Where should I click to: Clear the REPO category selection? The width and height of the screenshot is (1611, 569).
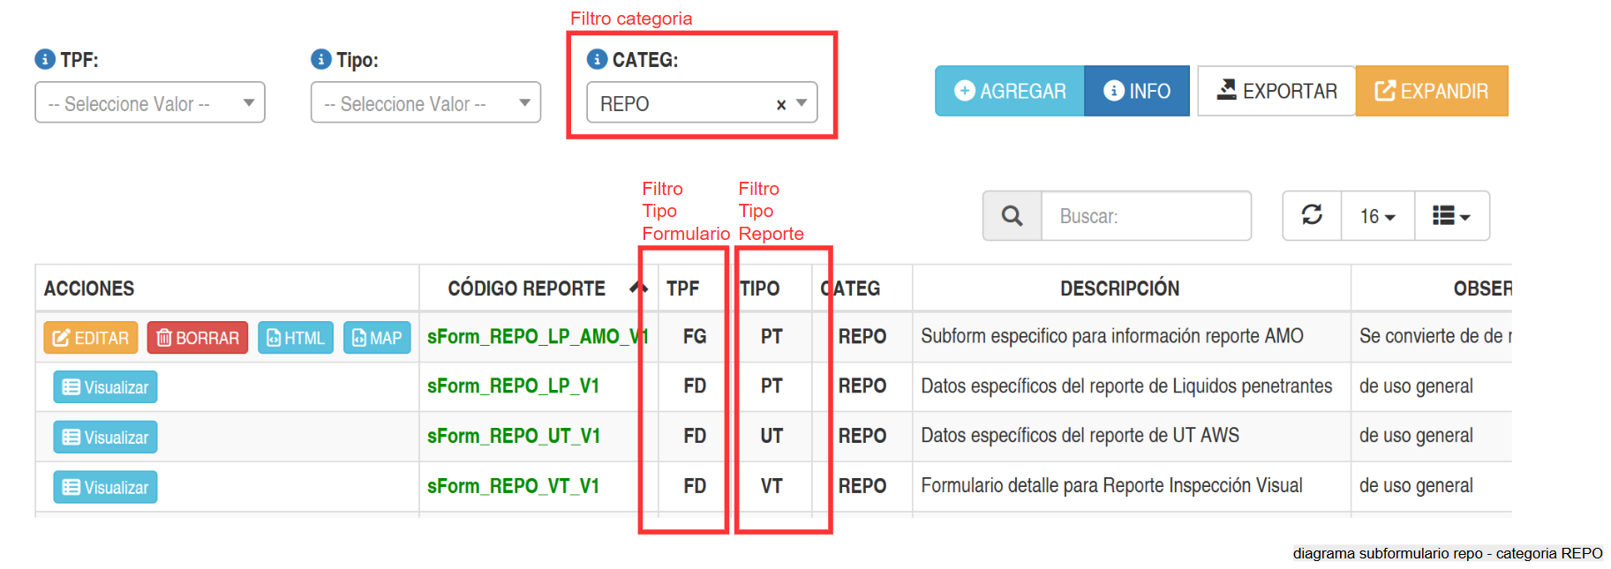pos(781,105)
